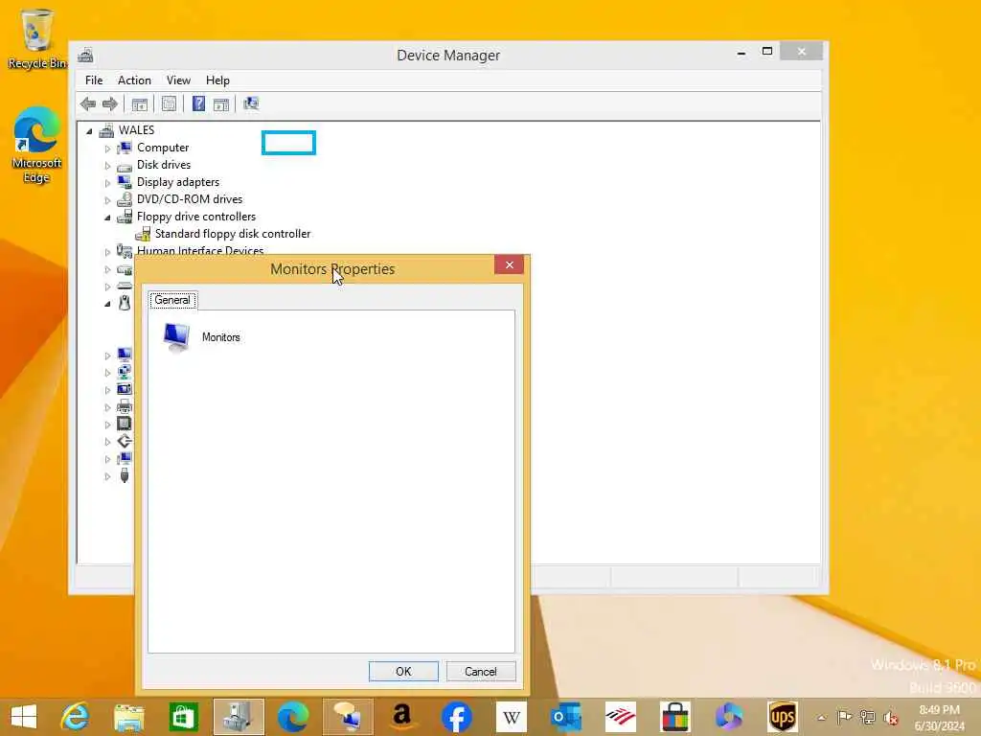Open the UPS app from the taskbar
The height and width of the screenshot is (736, 981).
pos(783,717)
